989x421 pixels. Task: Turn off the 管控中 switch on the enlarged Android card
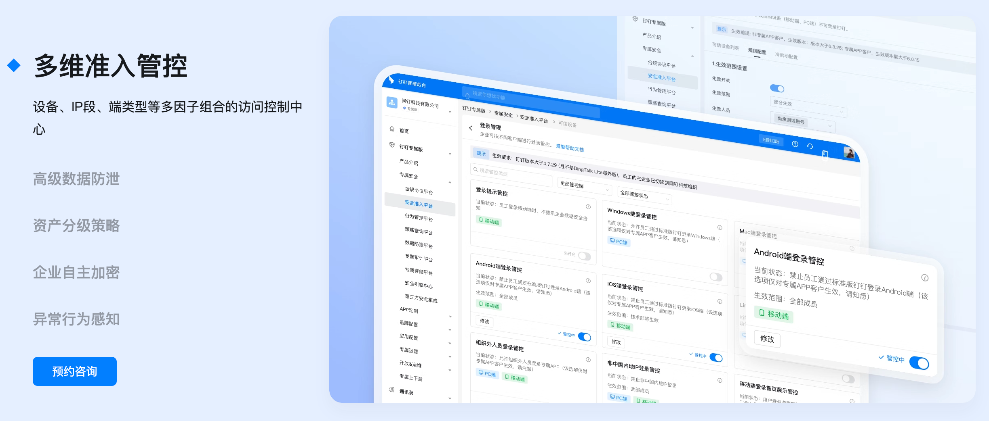coord(919,363)
